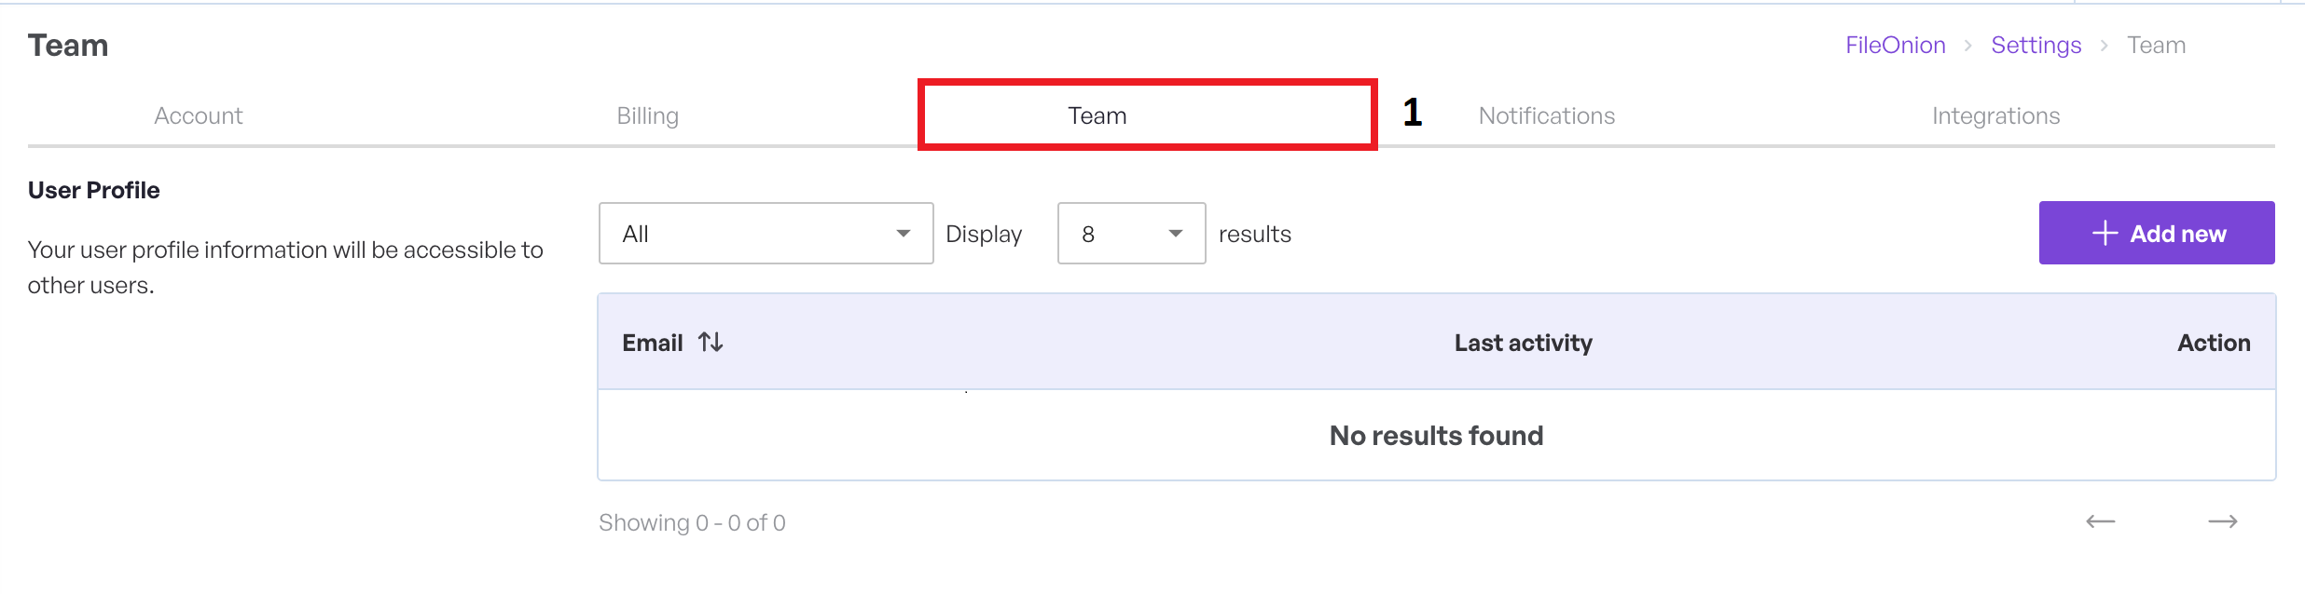The width and height of the screenshot is (2305, 594).
Task: Click the Action column header
Action: tap(2214, 343)
